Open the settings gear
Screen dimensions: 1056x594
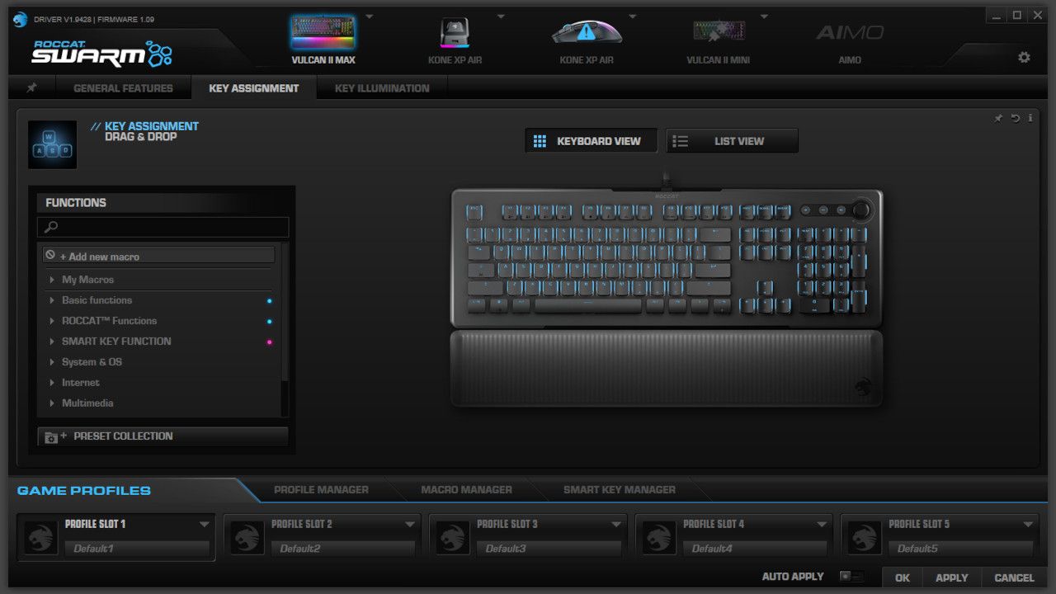(1024, 57)
